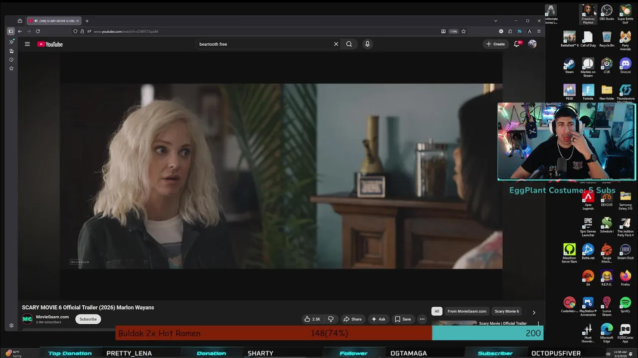The width and height of the screenshot is (638, 358).
Task: Open YouTube notifications bell
Action: [517, 44]
